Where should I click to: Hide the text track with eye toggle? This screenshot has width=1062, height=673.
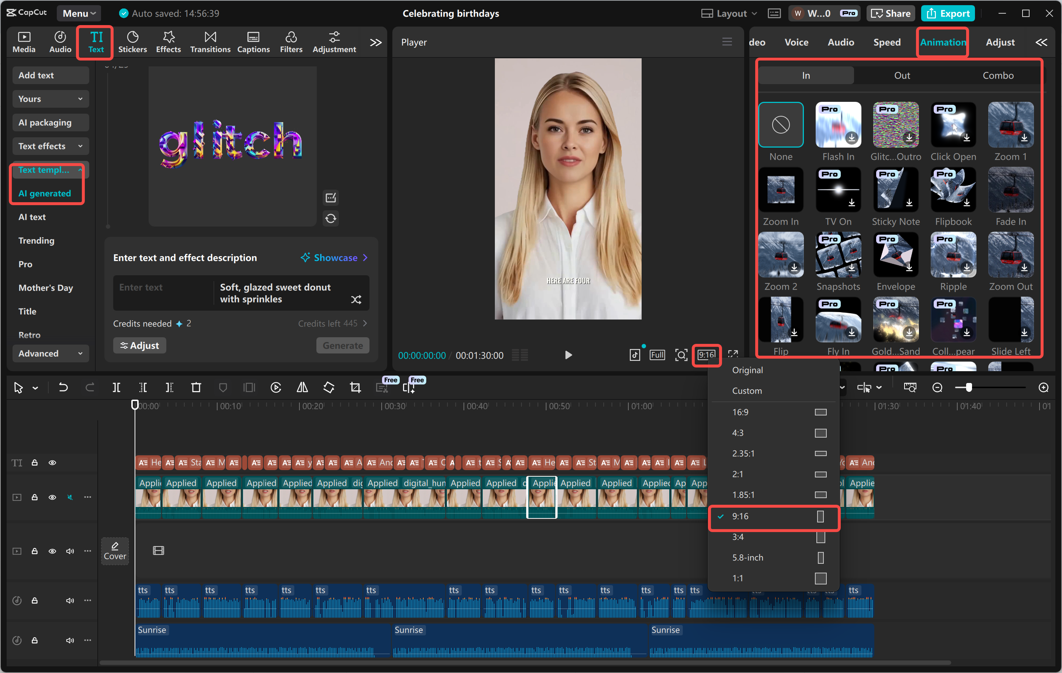point(52,462)
